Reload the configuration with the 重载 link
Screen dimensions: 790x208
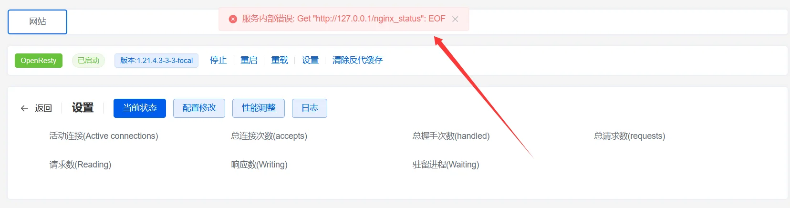tap(280, 60)
